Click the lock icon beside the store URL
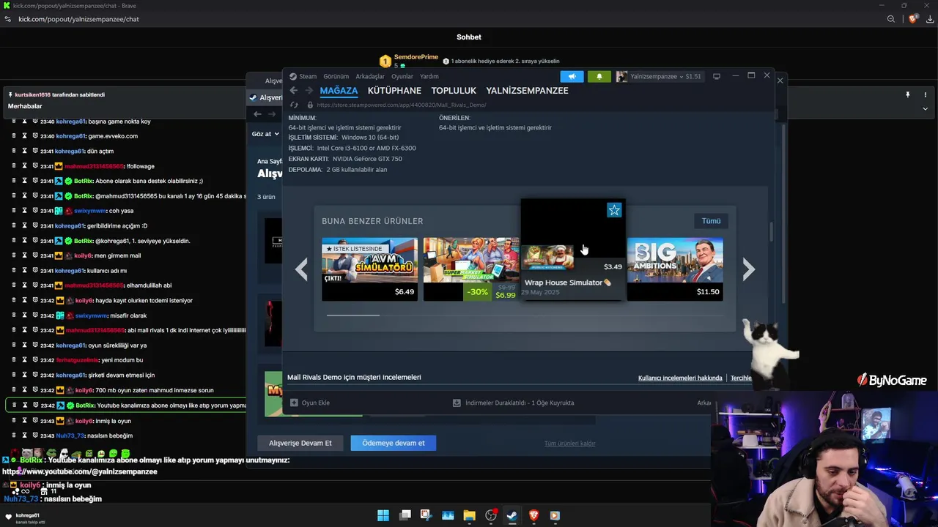 [309, 105]
